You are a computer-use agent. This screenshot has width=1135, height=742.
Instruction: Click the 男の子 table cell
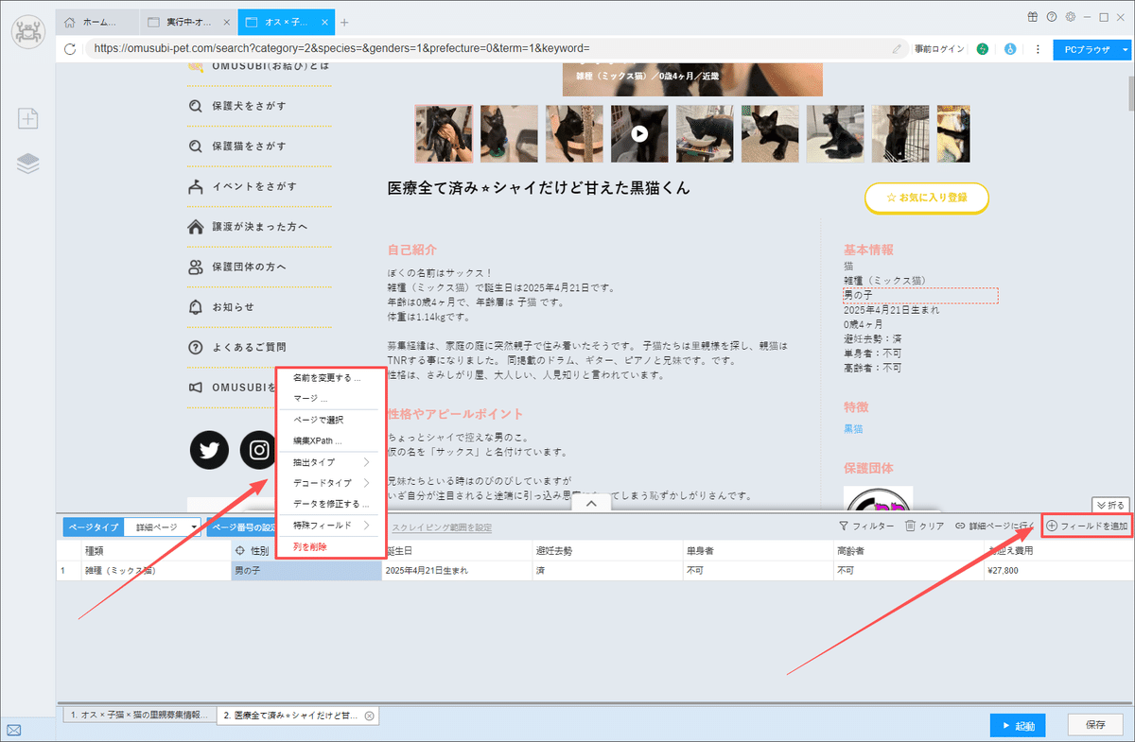[306, 571]
